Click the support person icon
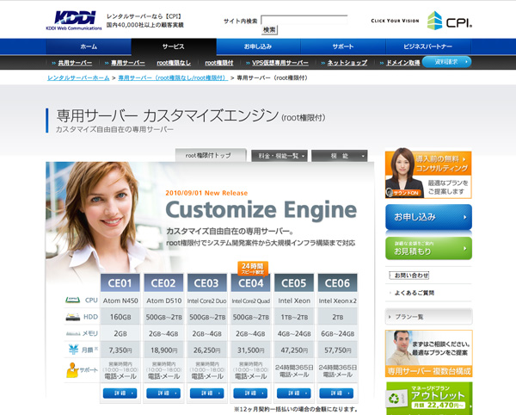 pyautogui.click(x=72, y=370)
